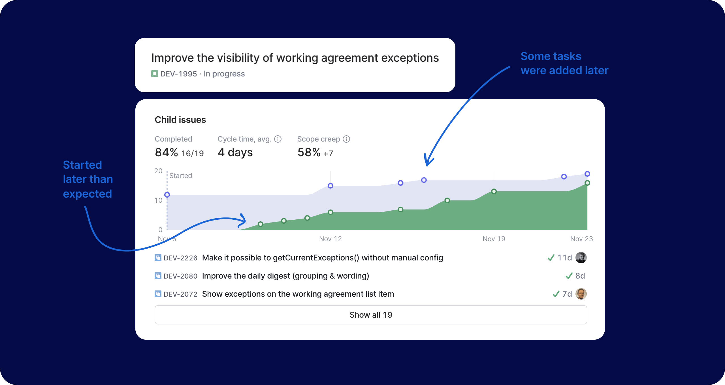Click the last green completed data point
This screenshot has width=725, height=385.
tap(587, 183)
